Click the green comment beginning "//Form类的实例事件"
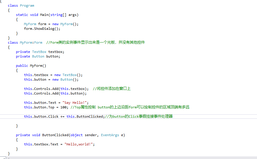This screenshot has width=257, height=159. [96, 42]
